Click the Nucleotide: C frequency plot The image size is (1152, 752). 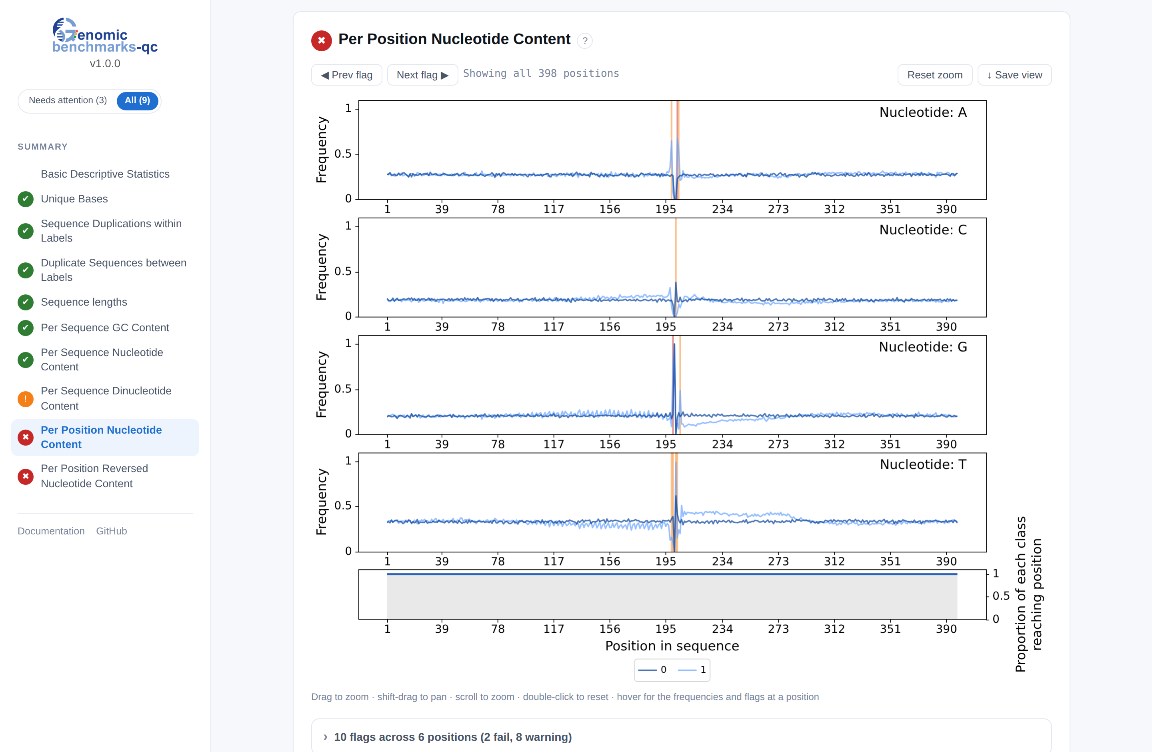(672, 267)
